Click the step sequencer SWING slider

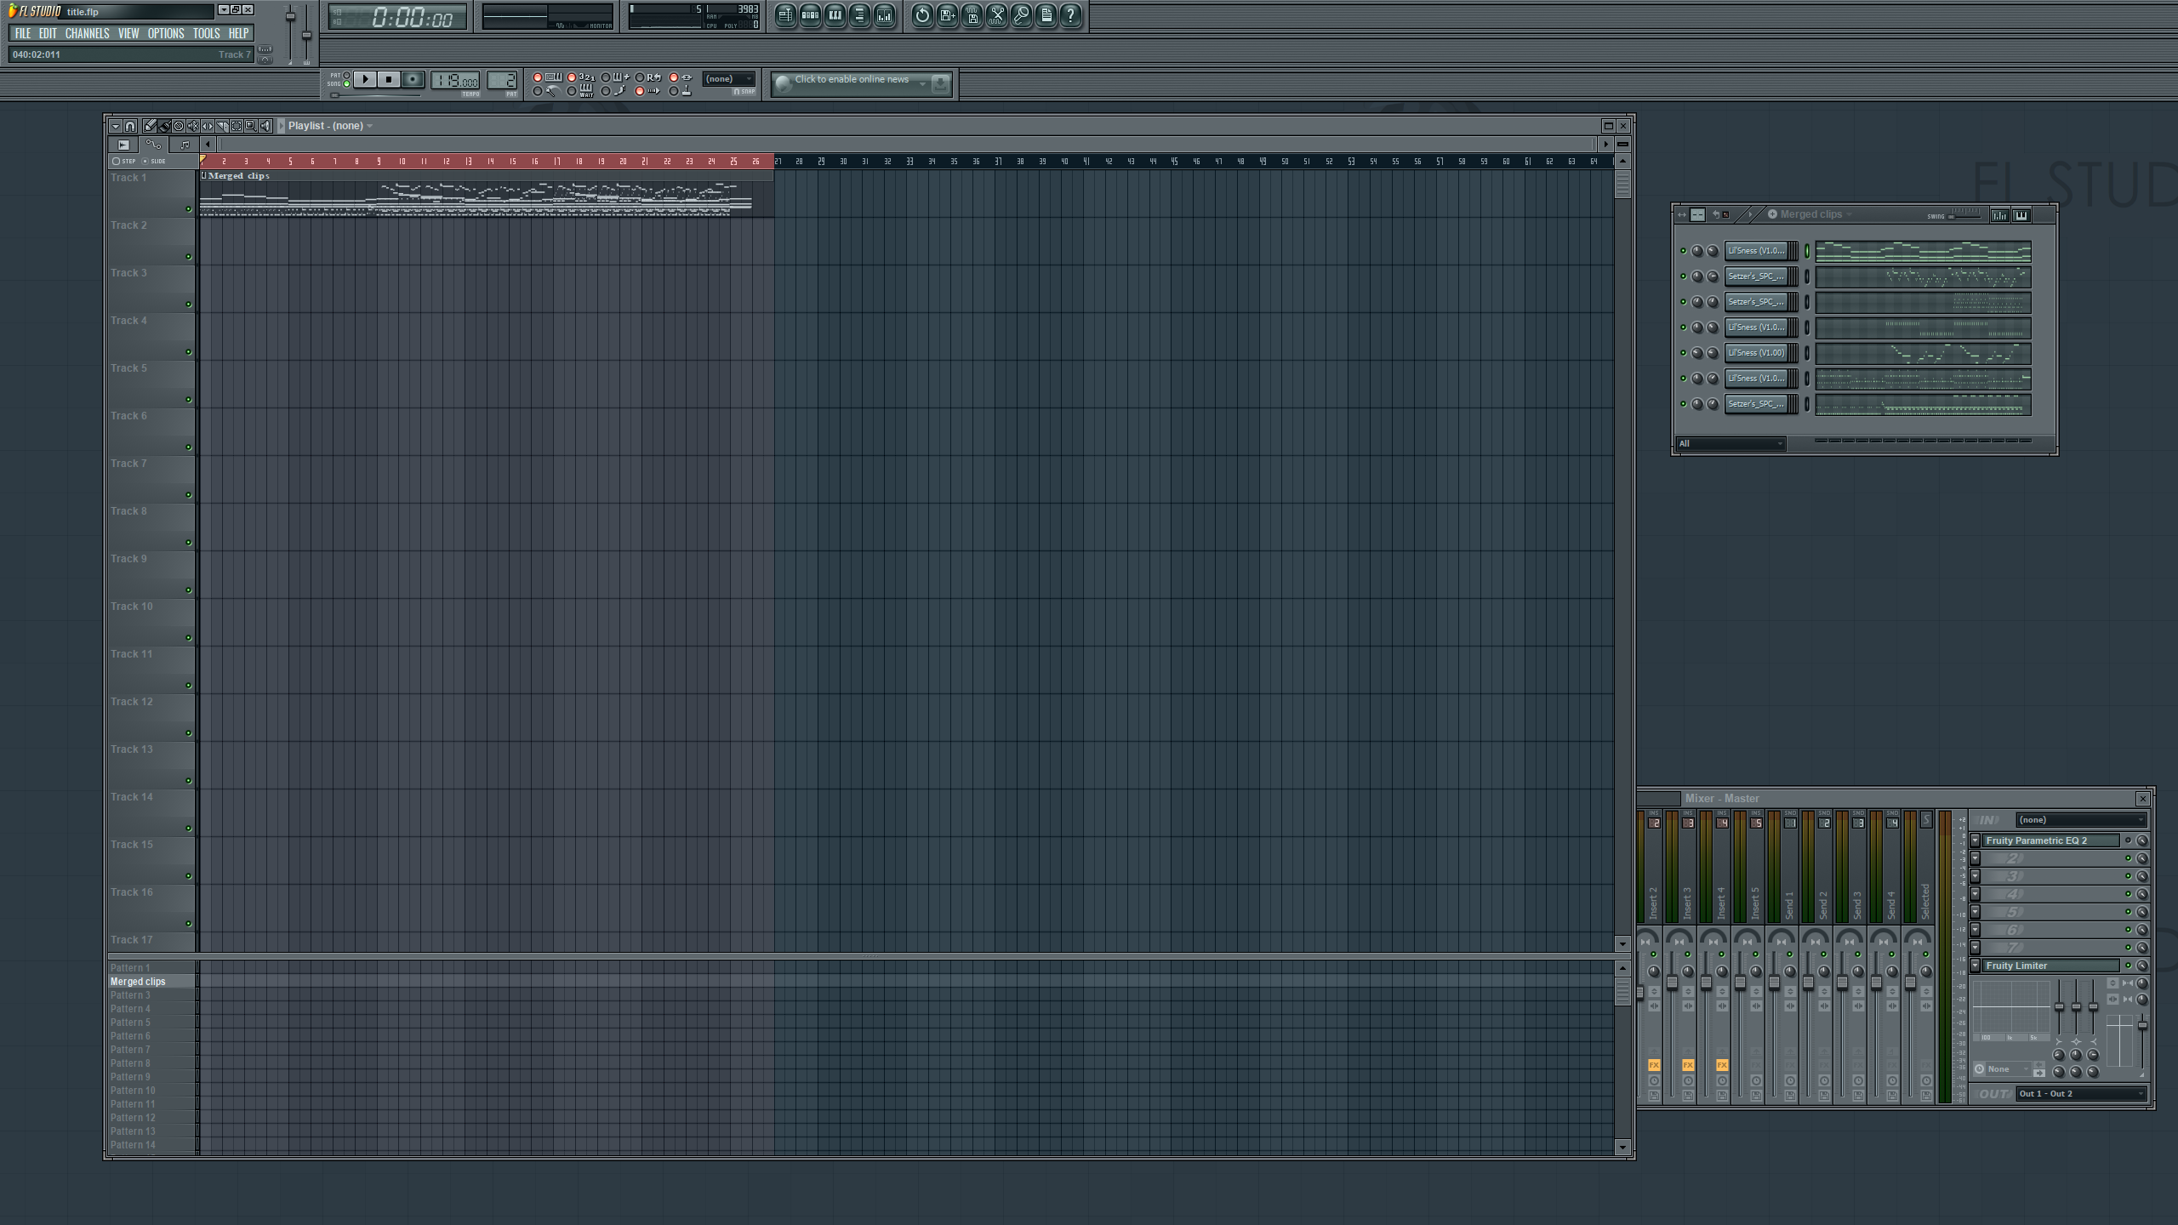point(1964,215)
